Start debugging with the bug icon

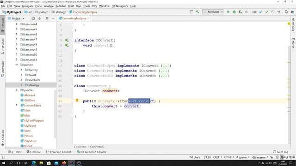pyautogui.click(x=234, y=12)
